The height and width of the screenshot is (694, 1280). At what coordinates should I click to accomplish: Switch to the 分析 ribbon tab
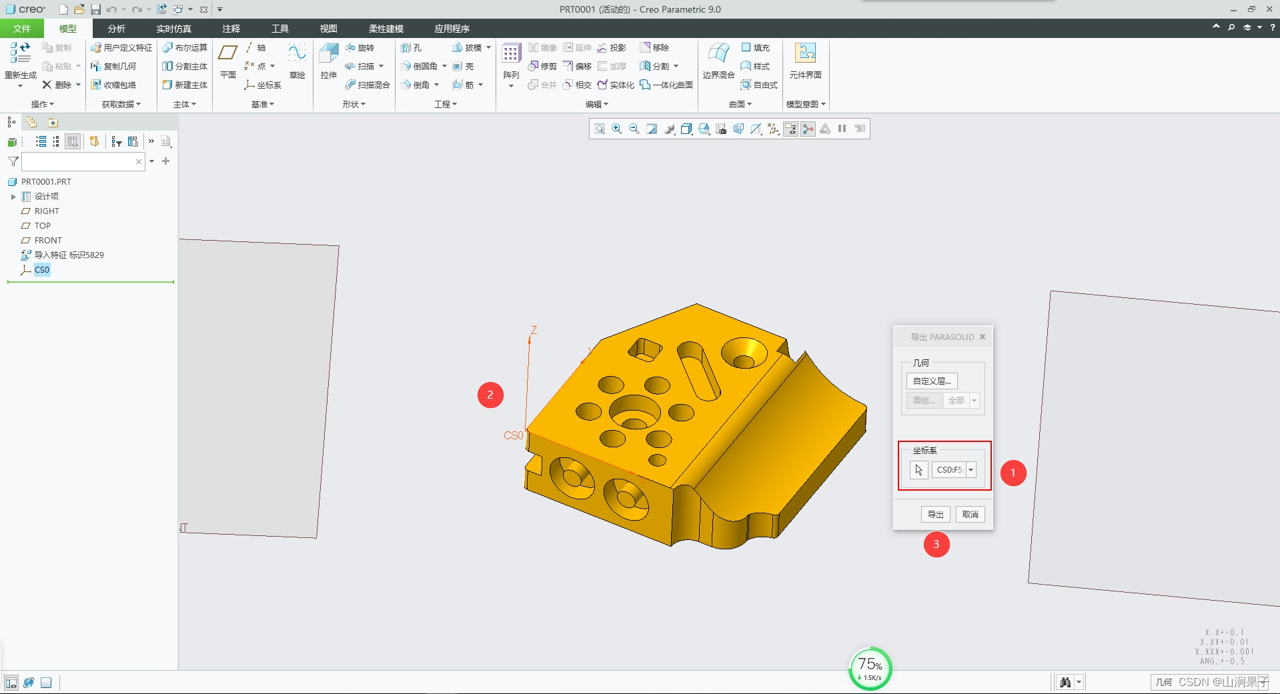(116, 29)
